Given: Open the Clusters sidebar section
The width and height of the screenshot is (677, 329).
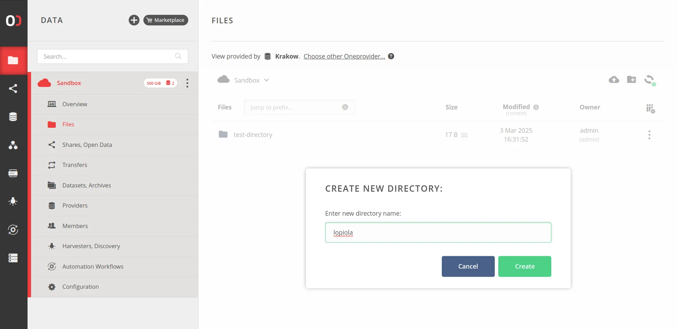Looking at the screenshot, I should (13, 258).
